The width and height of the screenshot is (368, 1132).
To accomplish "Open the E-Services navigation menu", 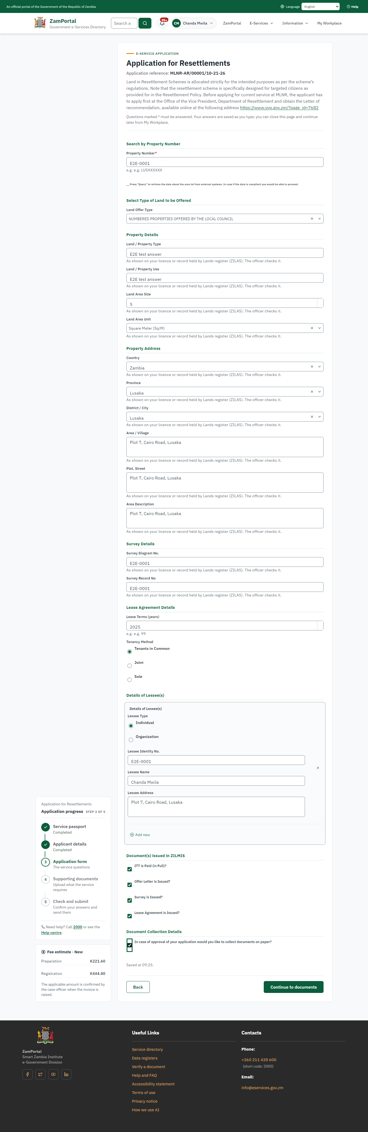I will 261,23.
